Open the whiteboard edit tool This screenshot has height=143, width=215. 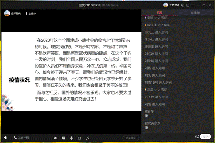(x=79, y=138)
